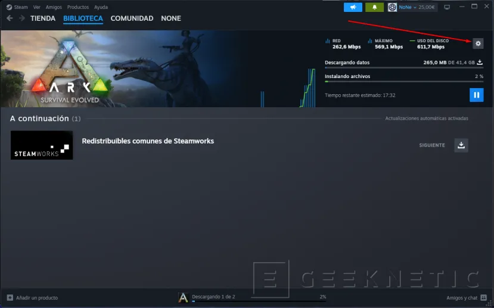494x308 pixels.
Task: Click the bottom download progress bar
Action: click(259, 301)
